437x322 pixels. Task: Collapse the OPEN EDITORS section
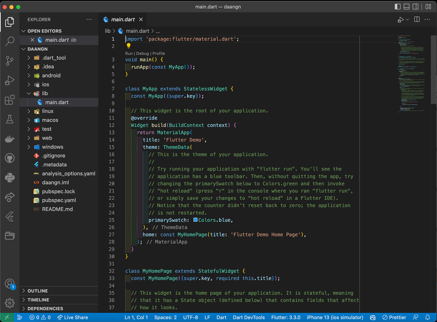pyautogui.click(x=59, y=31)
